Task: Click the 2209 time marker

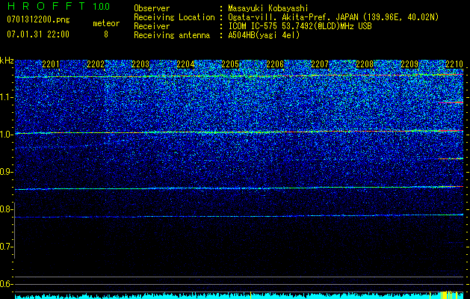Action: coord(409,64)
